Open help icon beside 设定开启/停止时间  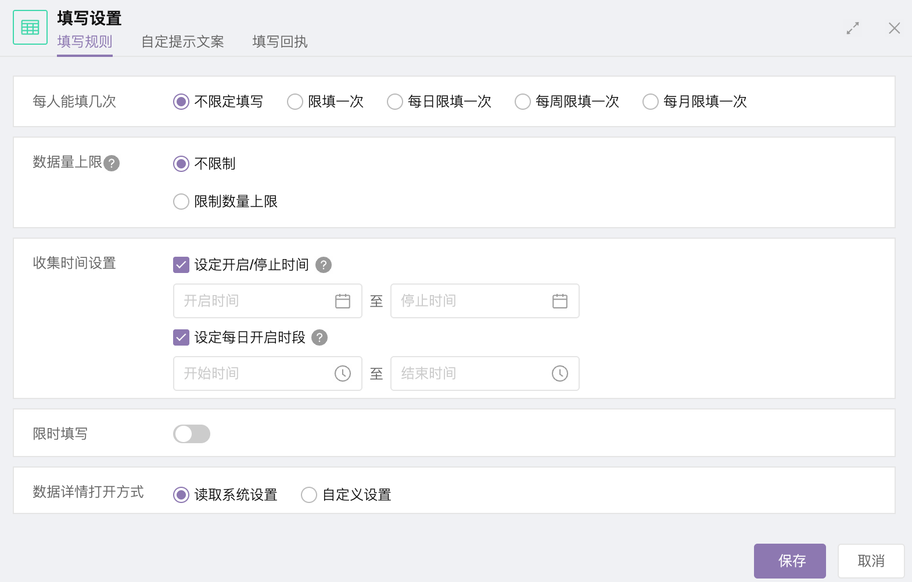click(324, 265)
